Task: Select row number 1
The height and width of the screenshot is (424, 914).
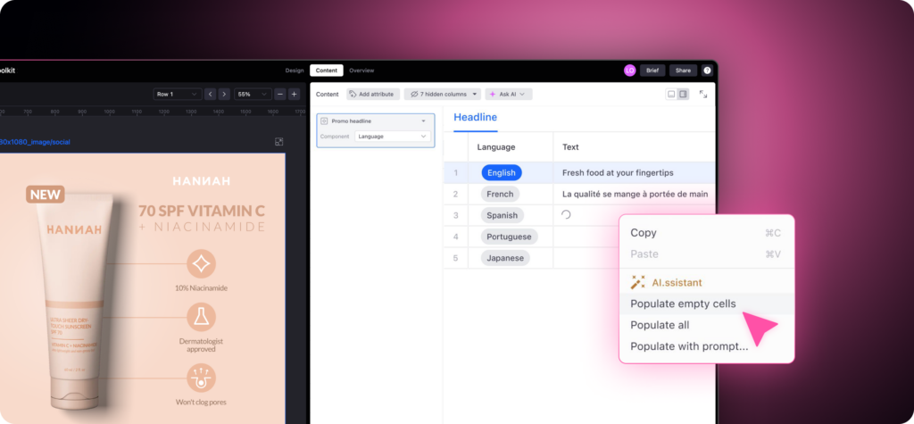Action: click(456, 172)
